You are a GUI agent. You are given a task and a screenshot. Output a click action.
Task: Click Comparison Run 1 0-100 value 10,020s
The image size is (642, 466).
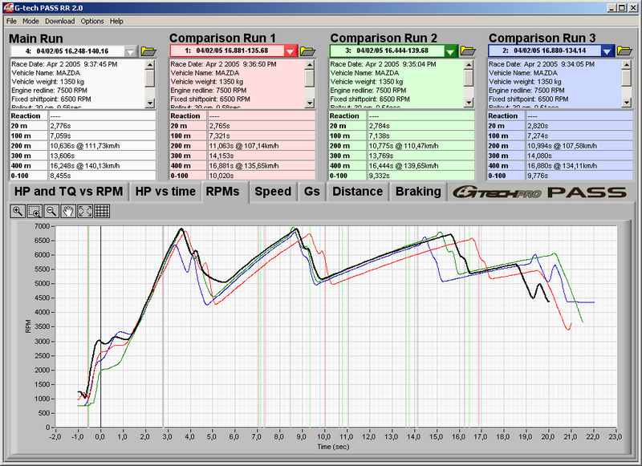click(x=262, y=176)
